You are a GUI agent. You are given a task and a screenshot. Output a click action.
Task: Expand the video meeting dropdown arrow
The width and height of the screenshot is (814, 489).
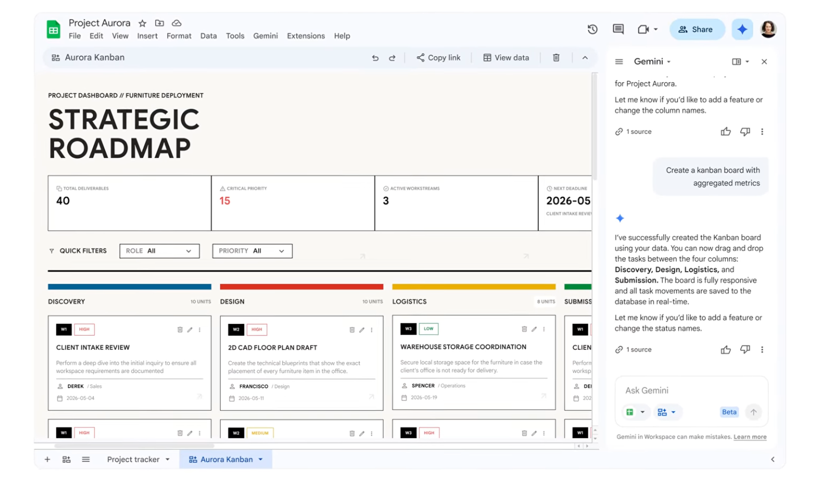656,29
